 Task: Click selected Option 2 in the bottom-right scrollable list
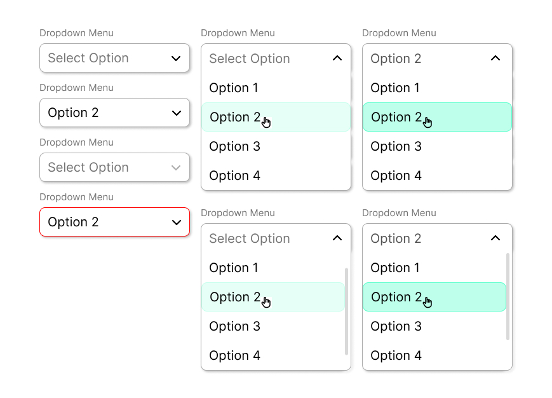click(x=434, y=297)
